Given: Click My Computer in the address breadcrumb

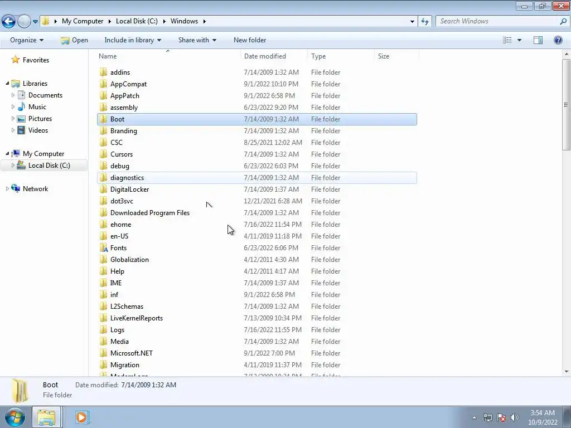Looking at the screenshot, I should click(x=83, y=21).
